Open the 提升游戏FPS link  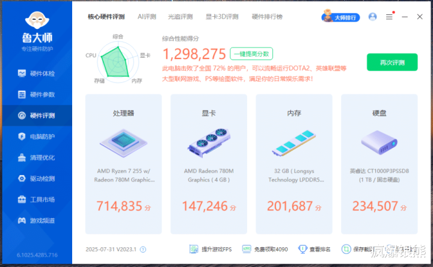point(216,250)
